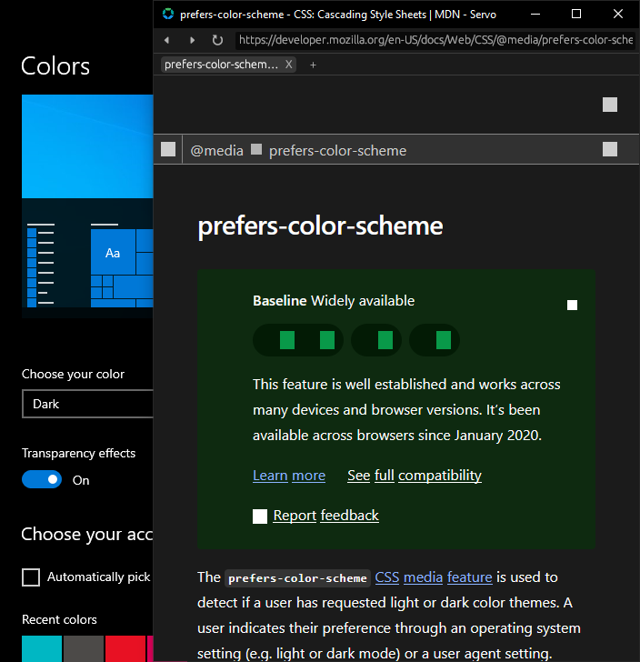
Task: Choose the red recent color swatch
Action: click(125, 648)
